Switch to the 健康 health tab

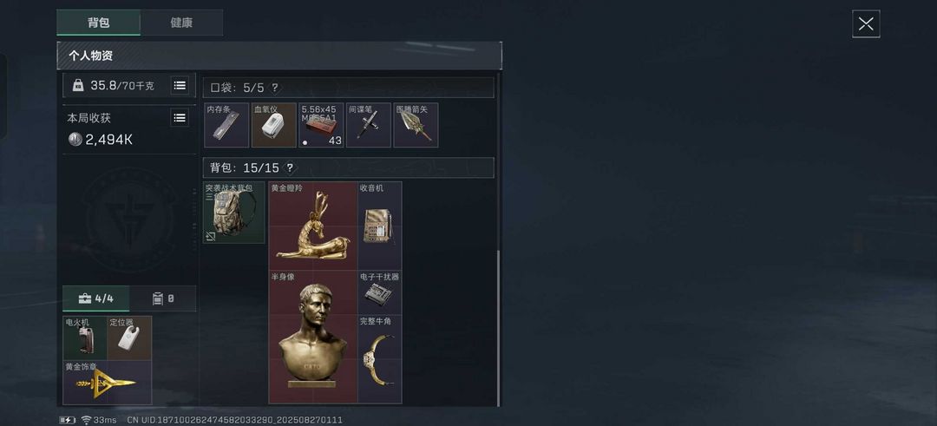pos(181,23)
